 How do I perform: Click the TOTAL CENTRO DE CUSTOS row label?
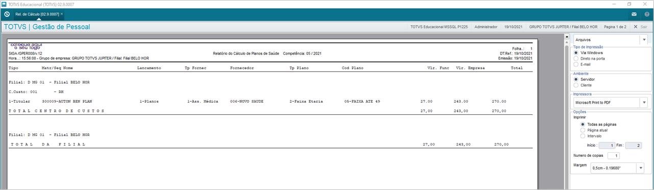[x=57, y=110]
